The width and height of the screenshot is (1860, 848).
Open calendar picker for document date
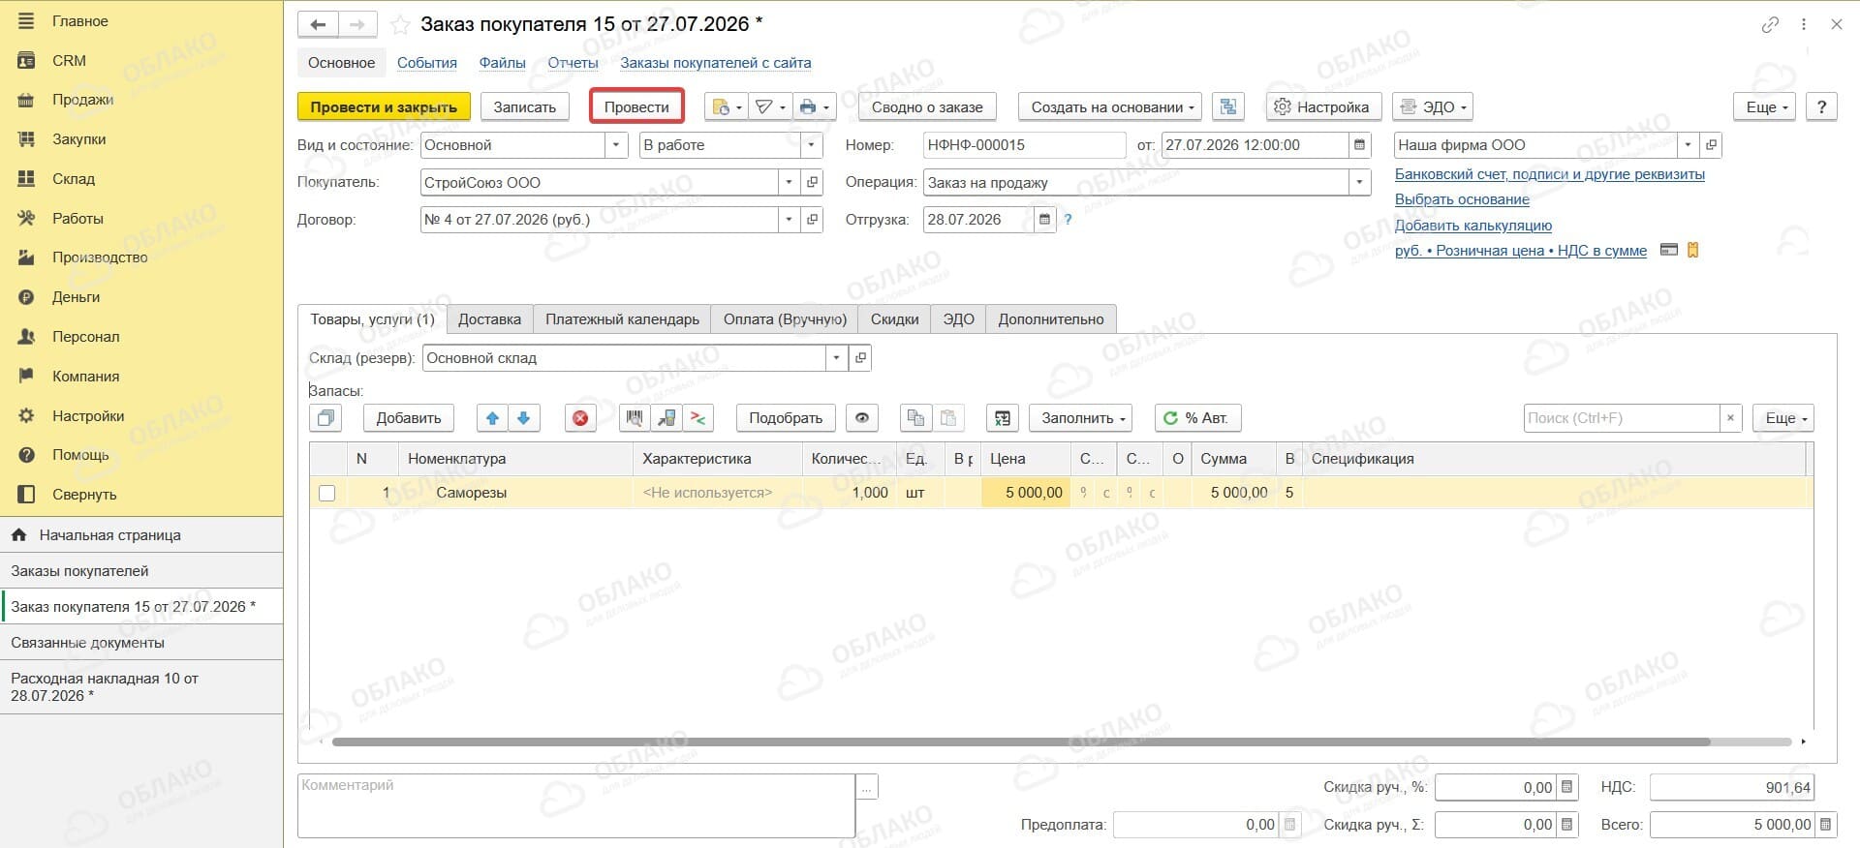point(1360,145)
